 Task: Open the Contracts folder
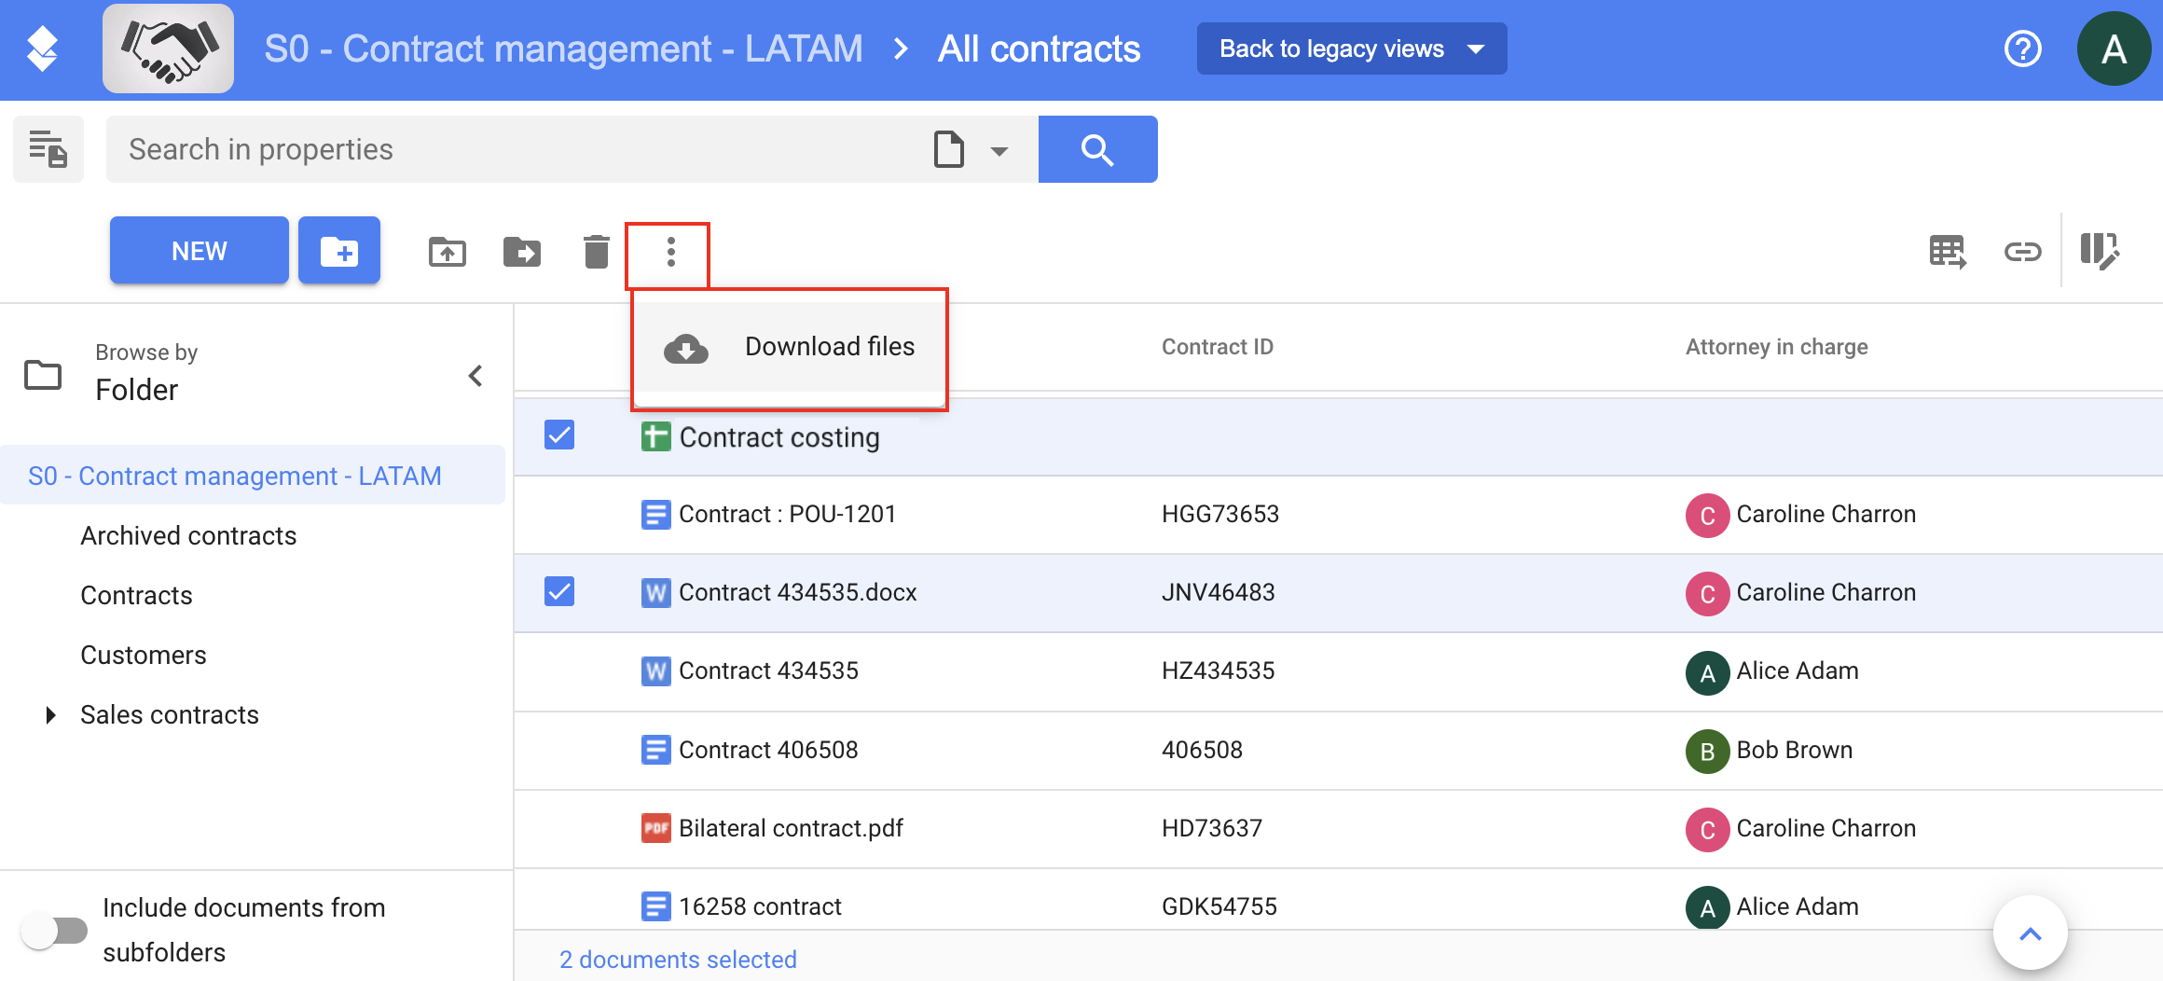coord(136,595)
